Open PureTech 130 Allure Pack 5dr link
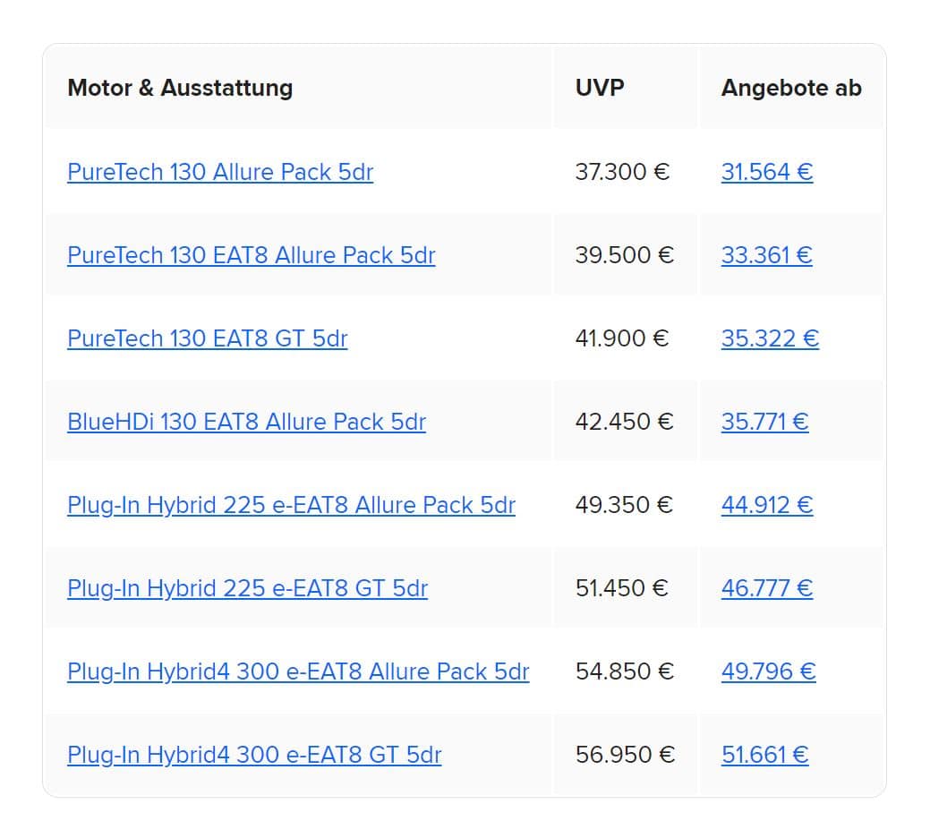 (220, 172)
